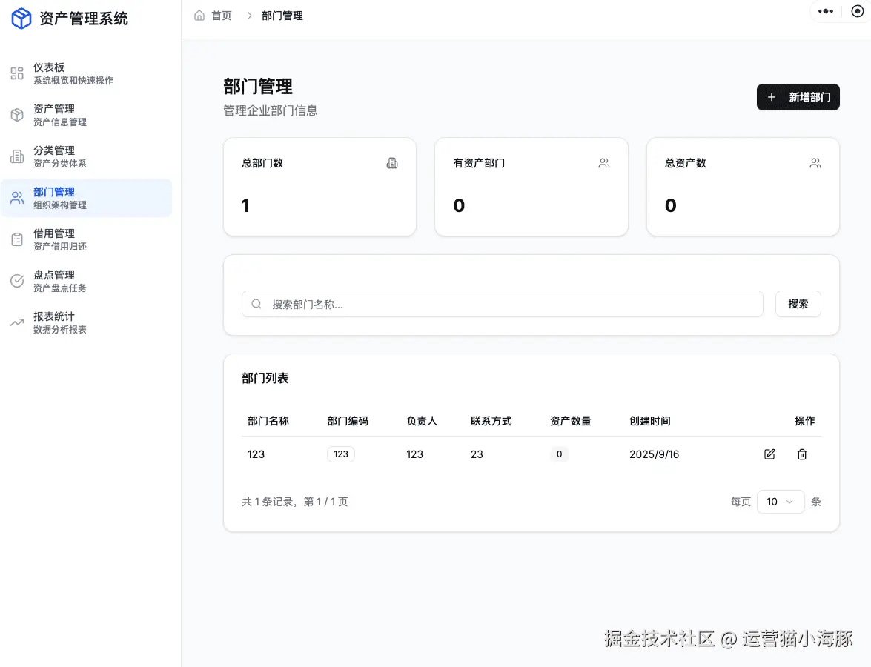871x667 pixels.
Task: Click the 借用管理 clipboard icon
Action: (17, 239)
